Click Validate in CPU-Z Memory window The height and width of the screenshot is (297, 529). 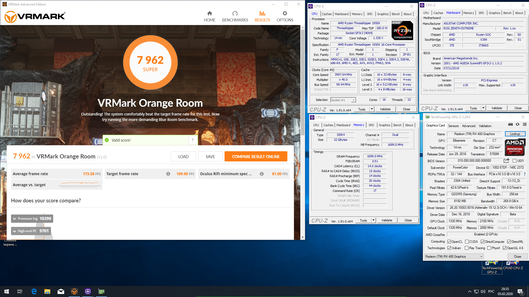[387, 220]
